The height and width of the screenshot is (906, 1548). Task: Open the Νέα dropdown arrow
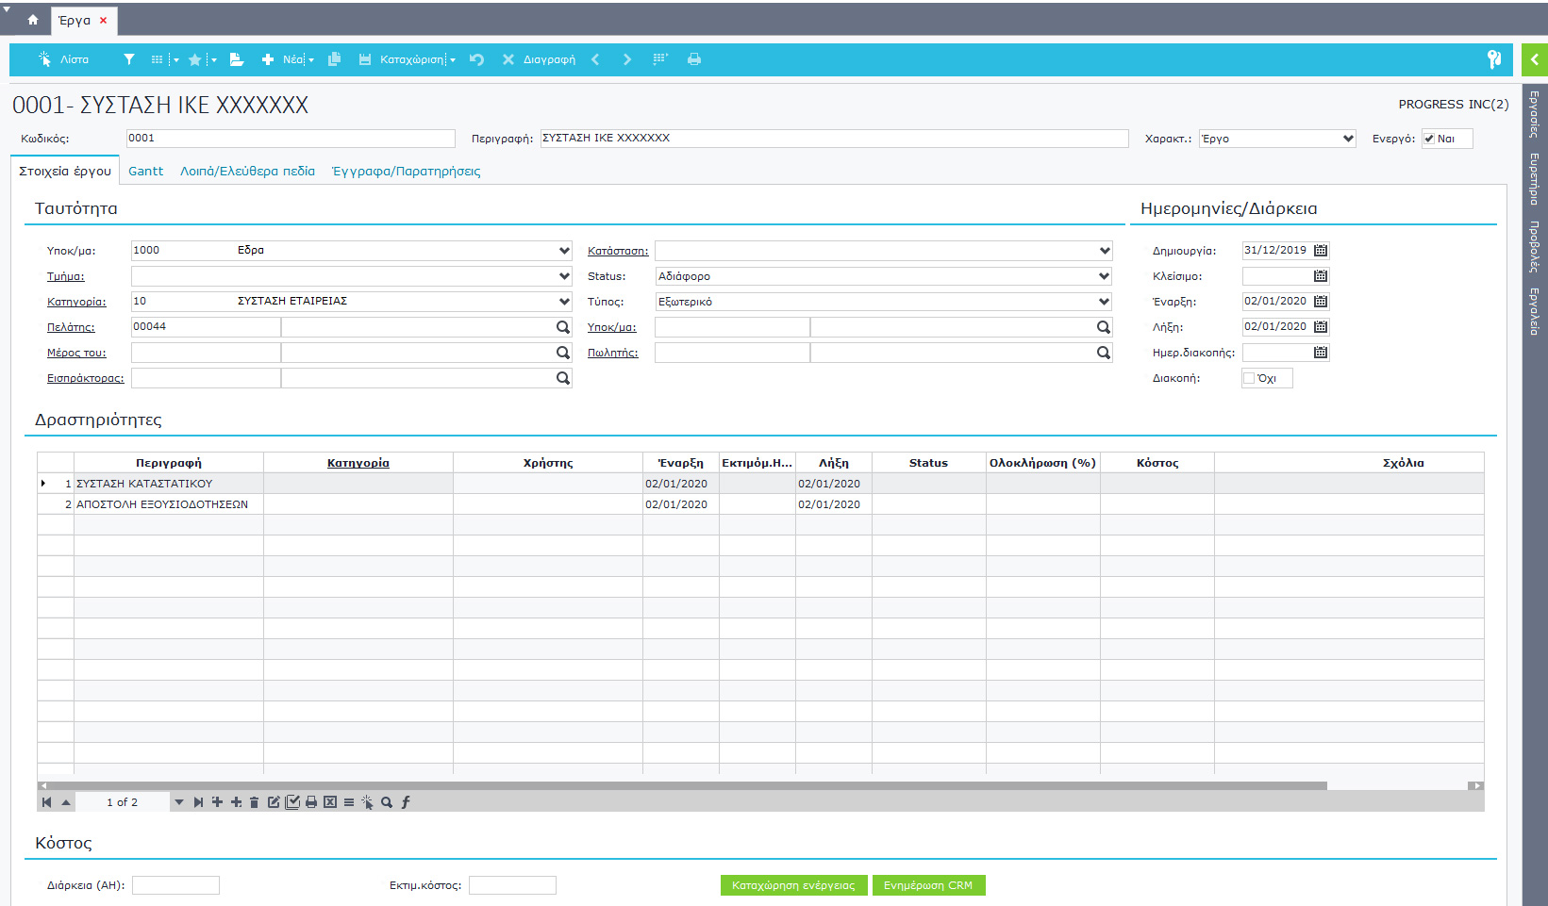(x=310, y=60)
